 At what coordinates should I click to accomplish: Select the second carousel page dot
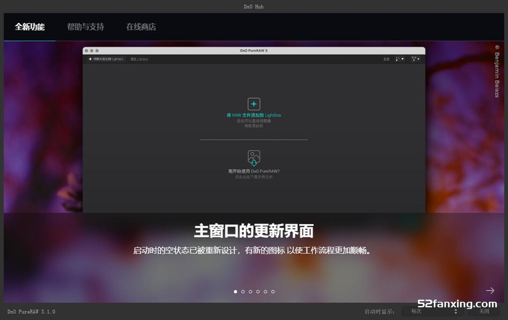[x=243, y=292]
